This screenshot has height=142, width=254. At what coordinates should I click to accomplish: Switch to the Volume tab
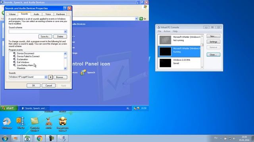point(12,14)
